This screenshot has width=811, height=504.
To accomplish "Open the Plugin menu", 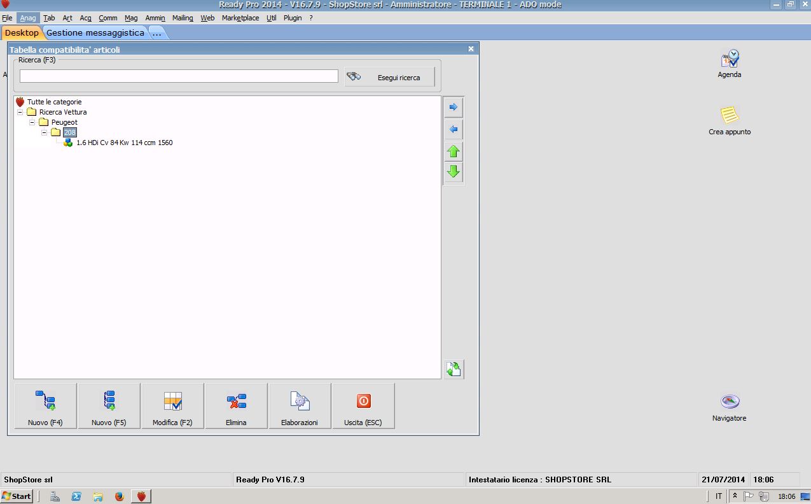I will (293, 18).
